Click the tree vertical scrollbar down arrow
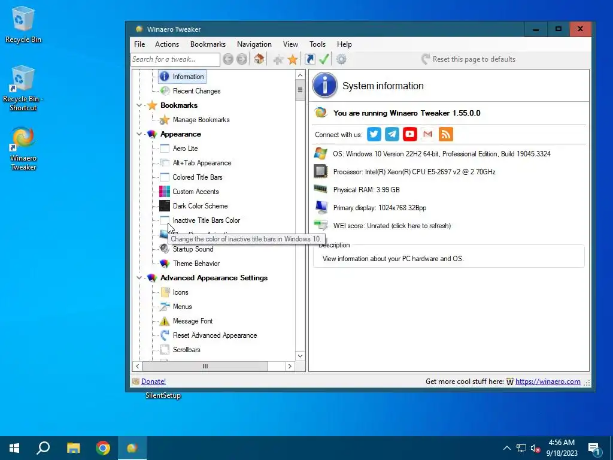613x460 pixels. click(x=301, y=356)
